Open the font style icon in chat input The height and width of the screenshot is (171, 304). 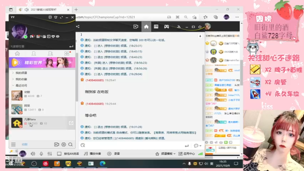click(83, 145)
